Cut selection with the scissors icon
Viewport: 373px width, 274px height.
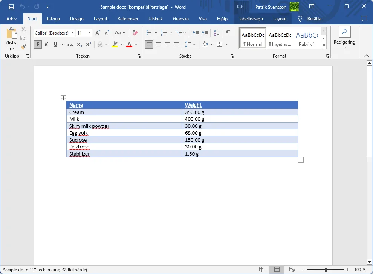(23, 30)
